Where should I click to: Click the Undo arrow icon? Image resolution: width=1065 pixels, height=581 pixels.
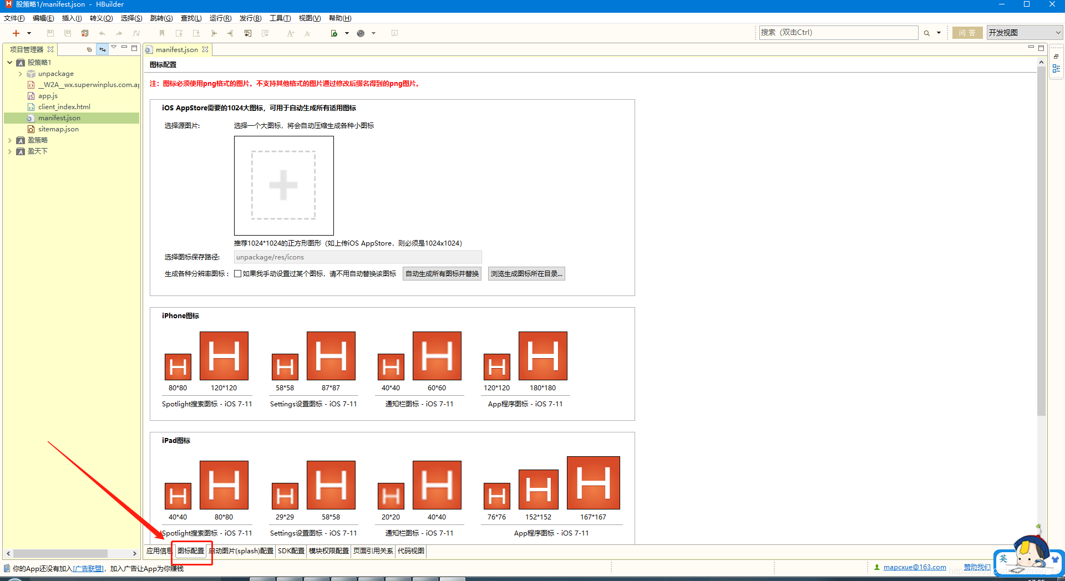tap(102, 33)
